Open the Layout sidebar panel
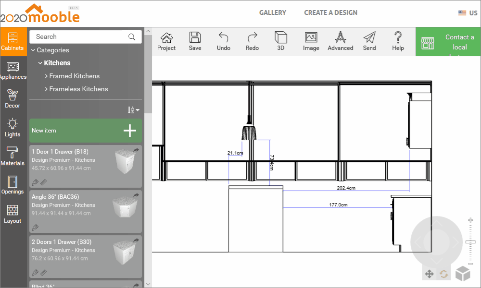481x288 pixels. [x=13, y=214]
